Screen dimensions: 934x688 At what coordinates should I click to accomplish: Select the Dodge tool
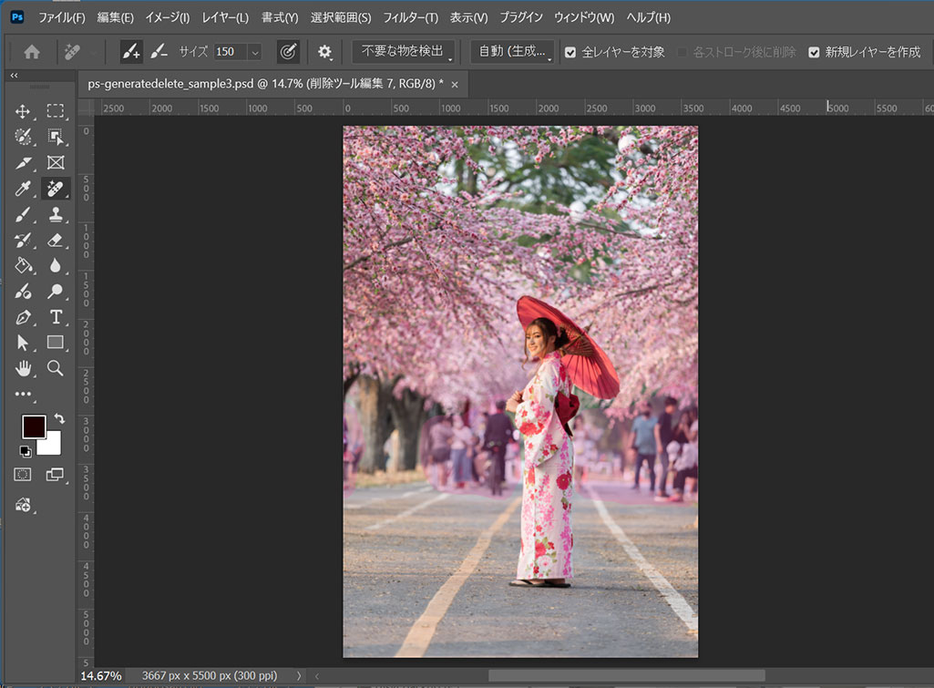pos(56,292)
